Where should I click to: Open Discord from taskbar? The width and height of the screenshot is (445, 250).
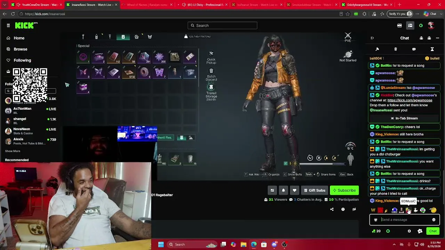[x=274, y=244]
